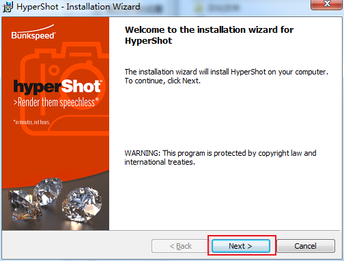Click the Next button to continue
Screen dimensions: 344x261
click(x=241, y=246)
